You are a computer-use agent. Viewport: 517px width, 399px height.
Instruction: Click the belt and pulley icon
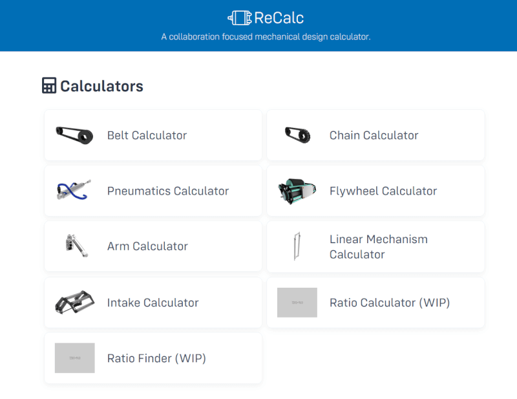pos(74,135)
